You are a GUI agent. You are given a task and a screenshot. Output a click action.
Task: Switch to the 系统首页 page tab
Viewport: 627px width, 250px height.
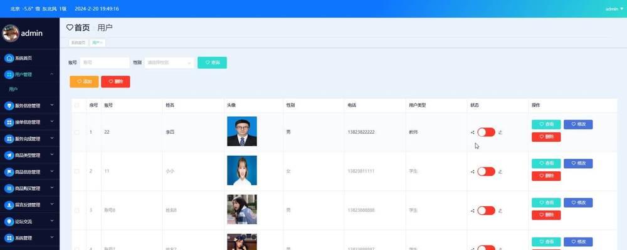click(x=78, y=42)
